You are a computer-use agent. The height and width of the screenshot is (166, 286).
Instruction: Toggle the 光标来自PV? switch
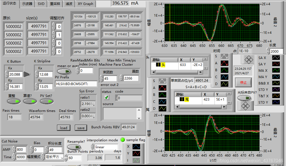pos(244,98)
